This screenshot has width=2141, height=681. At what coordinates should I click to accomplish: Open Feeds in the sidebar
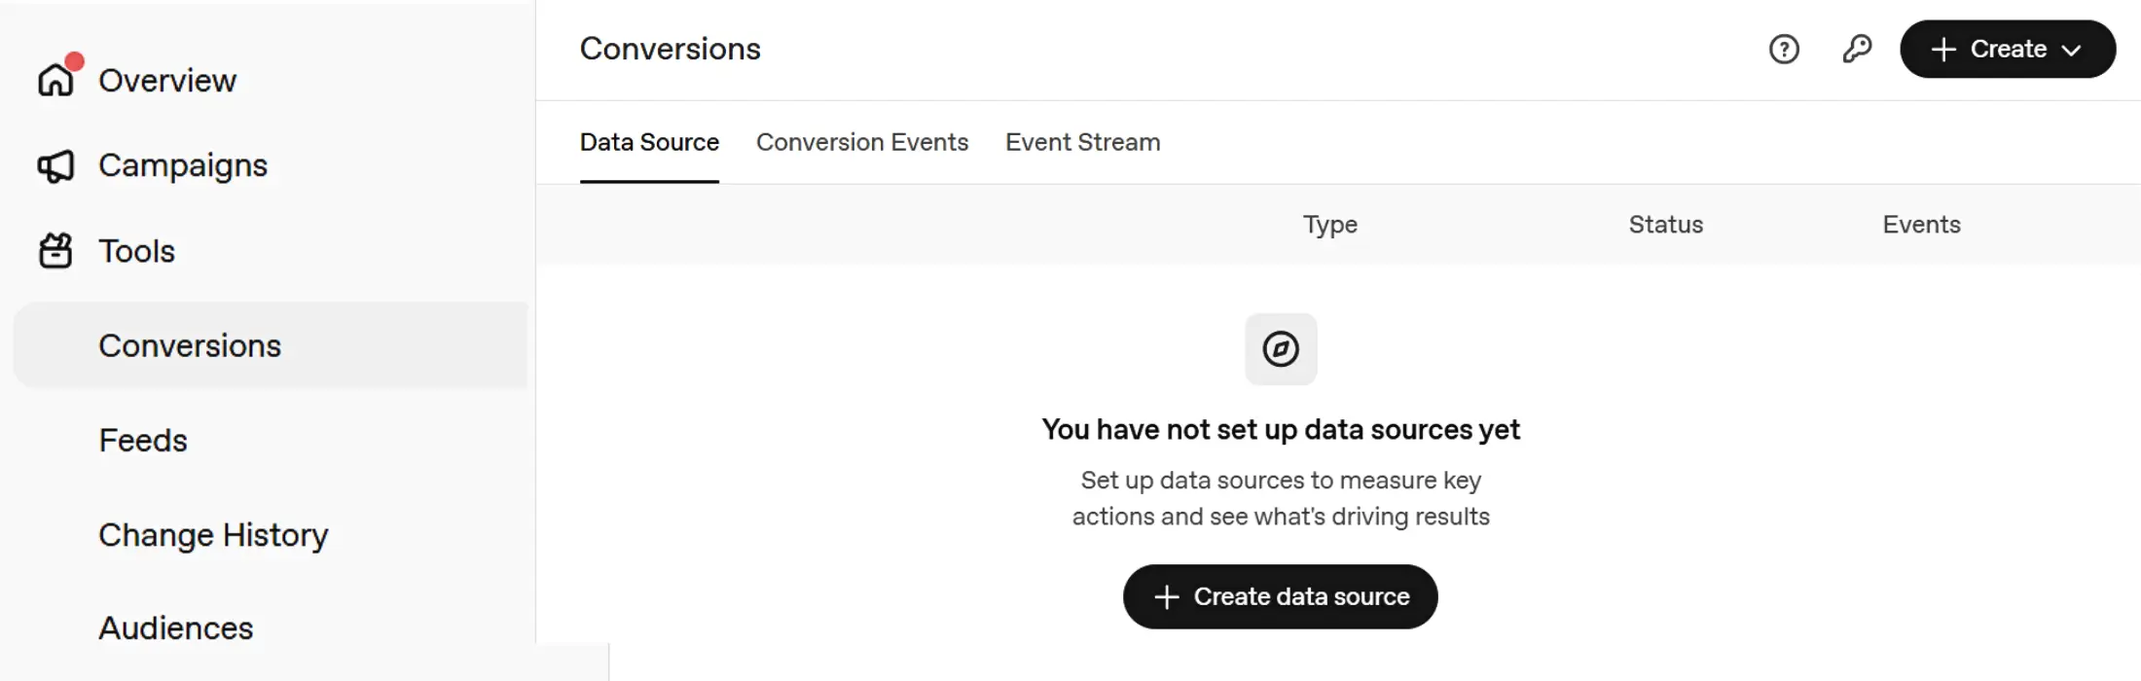(x=143, y=440)
